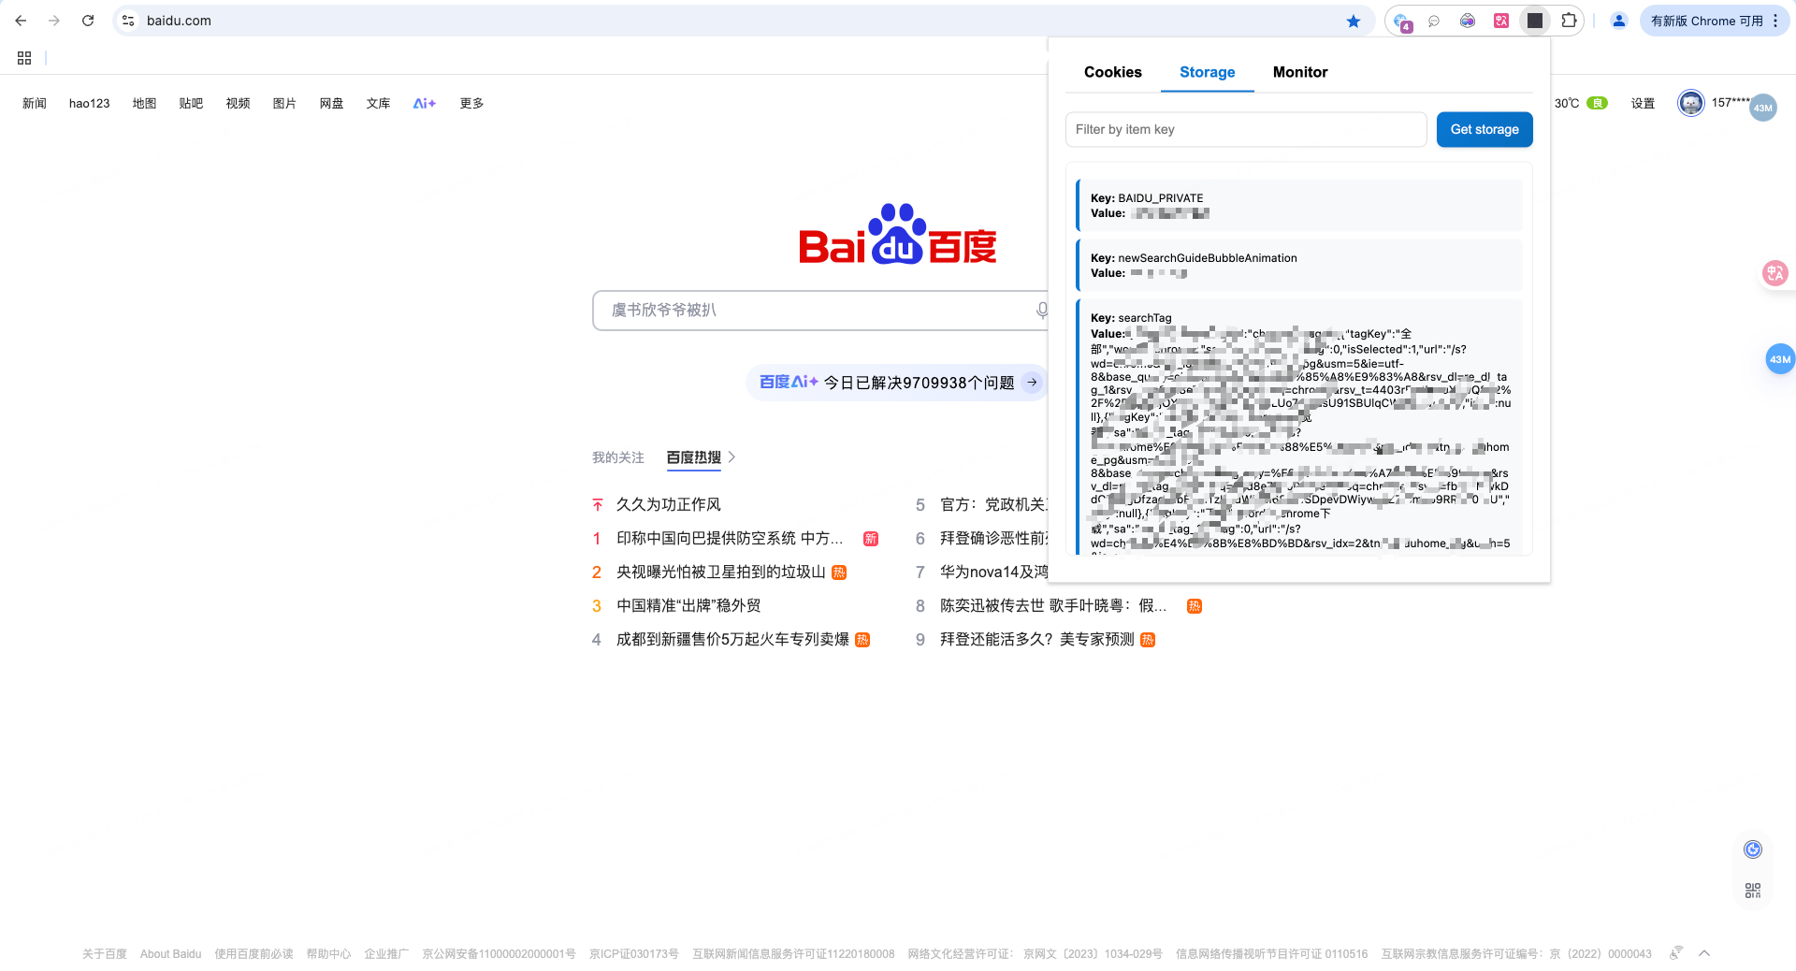This screenshot has width=1796, height=971.
Task: Select the 百度热搜 tab
Action: tap(694, 457)
